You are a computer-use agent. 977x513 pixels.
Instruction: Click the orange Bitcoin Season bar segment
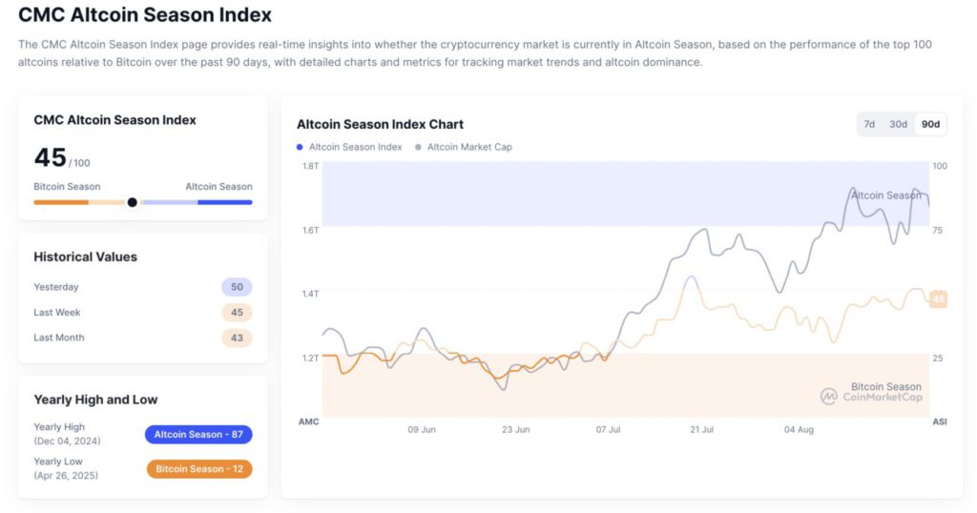pyautogui.click(x=61, y=202)
